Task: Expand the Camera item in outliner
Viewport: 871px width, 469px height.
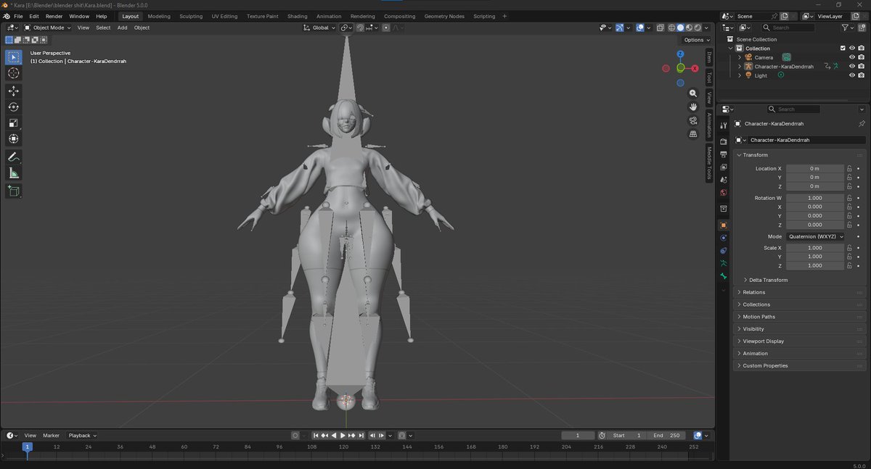Action: click(x=740, y=57)
